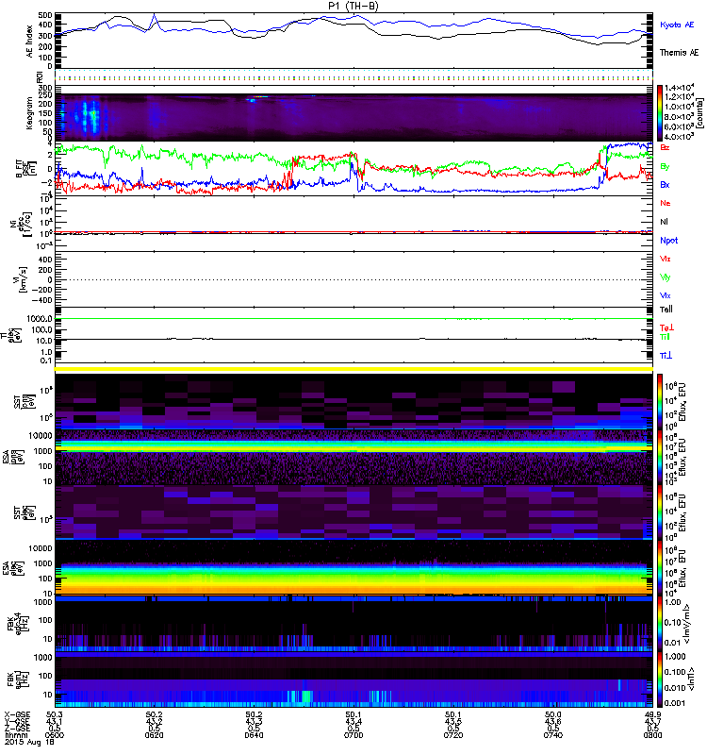Click the 0640 time axis label
This screenshot has height=755, width=707.
(x=254, y=735)
